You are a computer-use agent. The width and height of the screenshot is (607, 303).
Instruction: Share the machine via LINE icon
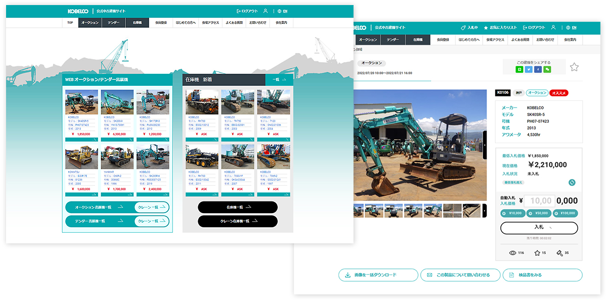pyautogui.click(x=519, y=69)
